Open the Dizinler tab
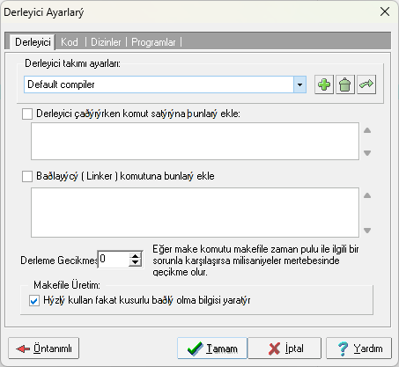This screenshot has width=399, height=367. pos(106,42)
